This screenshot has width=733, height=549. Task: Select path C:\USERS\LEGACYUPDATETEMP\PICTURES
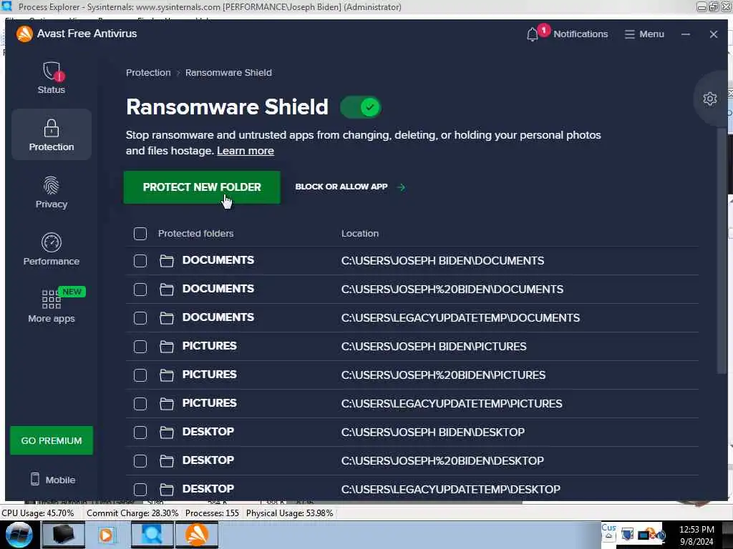[452, 403]
